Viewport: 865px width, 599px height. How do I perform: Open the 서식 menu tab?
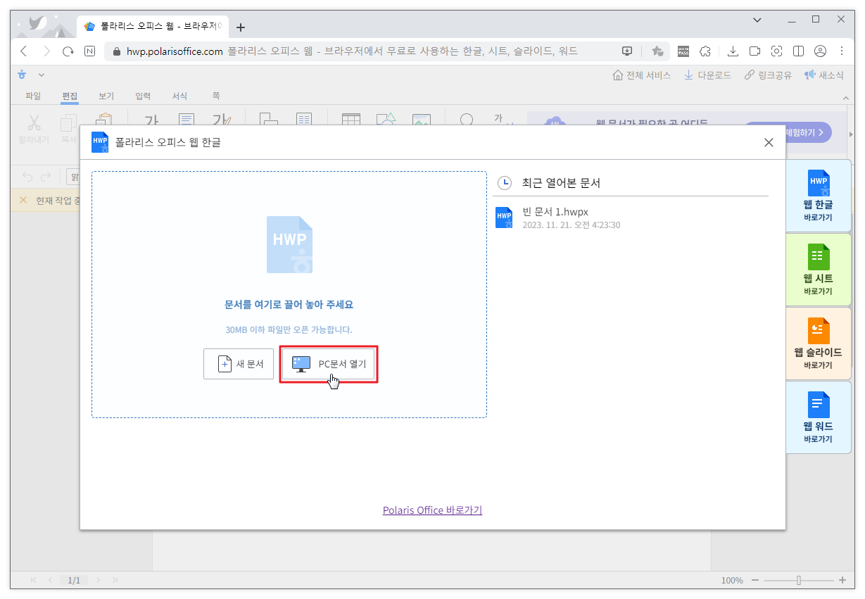pyautogui.click(x=179, y=96)
